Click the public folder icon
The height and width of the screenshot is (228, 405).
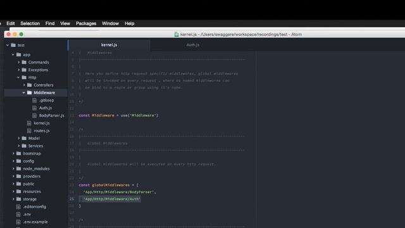click(18, 184)
